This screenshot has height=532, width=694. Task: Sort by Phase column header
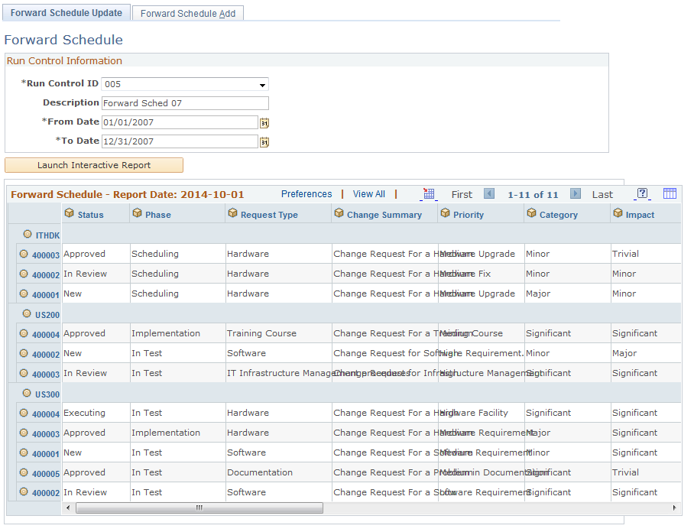pyautogui.click(x=158, y=215)
